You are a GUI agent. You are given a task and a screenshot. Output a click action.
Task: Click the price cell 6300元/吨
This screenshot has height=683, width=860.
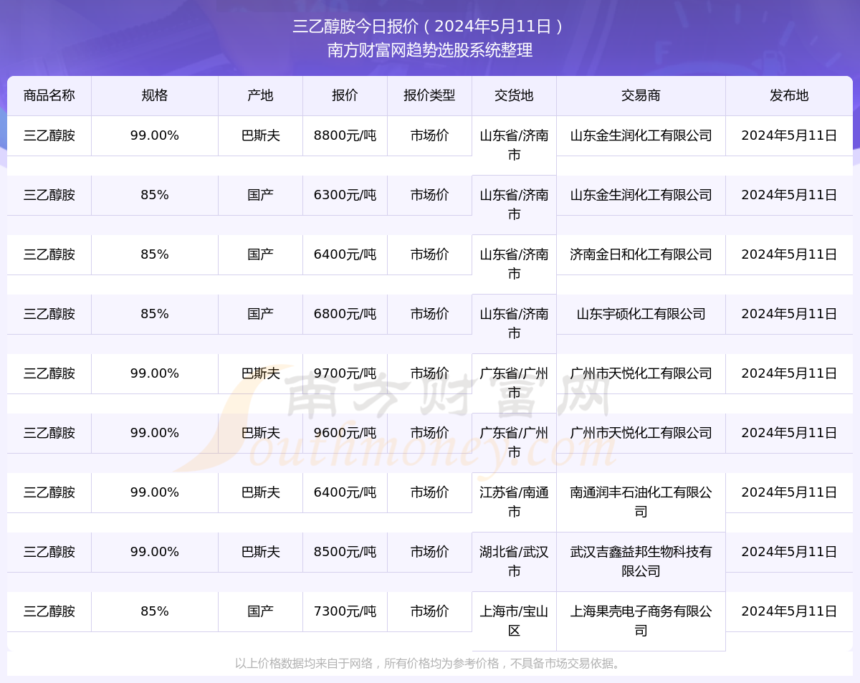(345, 194)
